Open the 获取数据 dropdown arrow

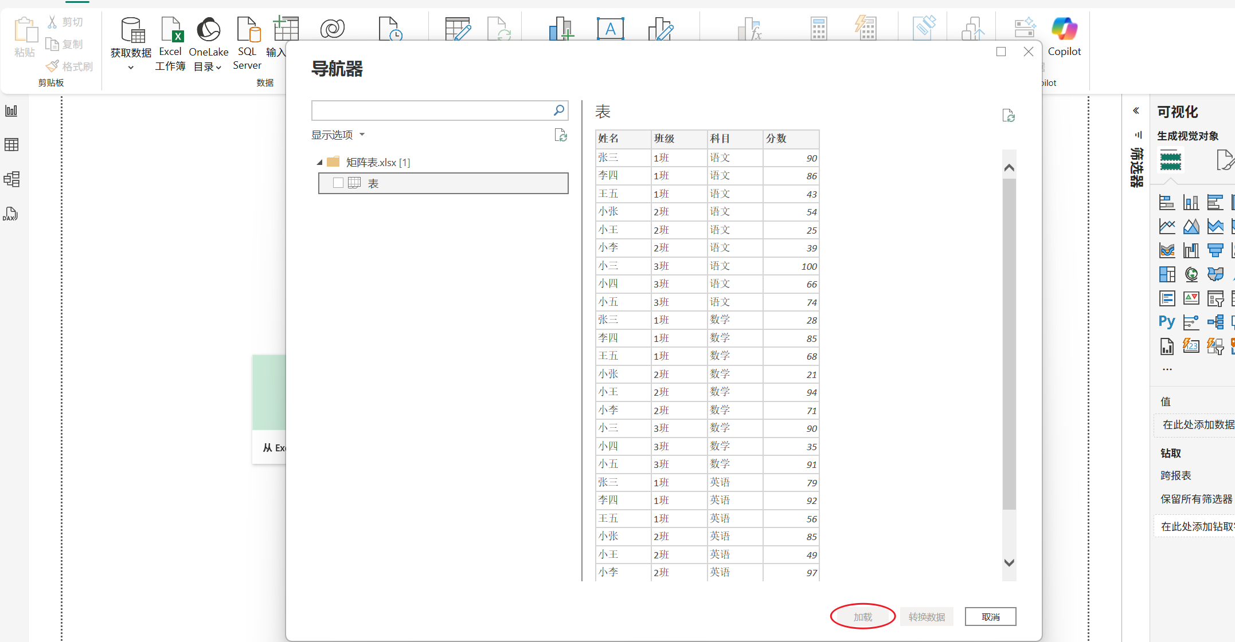click(x=131, y=68)
